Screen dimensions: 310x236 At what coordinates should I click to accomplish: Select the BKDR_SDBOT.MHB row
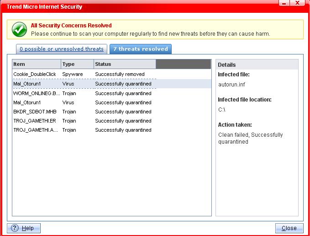(x=112, y=112)
